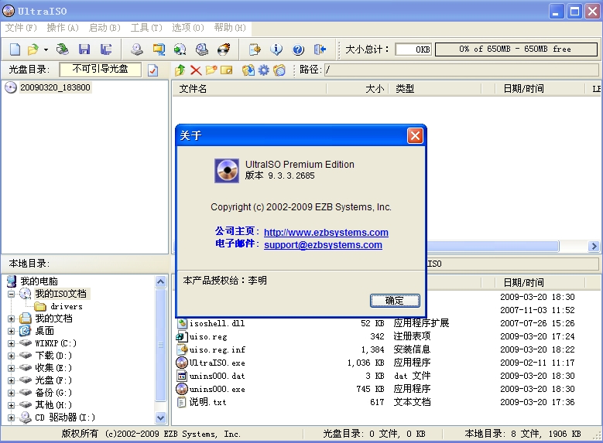The height and width of the screenshot is (443, 603).
Task: Open the http://www.ezbsystems.com link
Action: coord(326,233)
